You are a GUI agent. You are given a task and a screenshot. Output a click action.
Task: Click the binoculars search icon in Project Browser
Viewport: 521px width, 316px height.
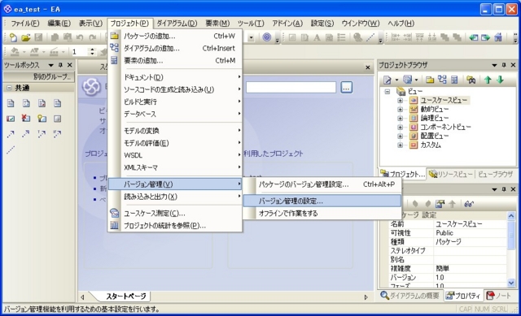coord(471,80)
